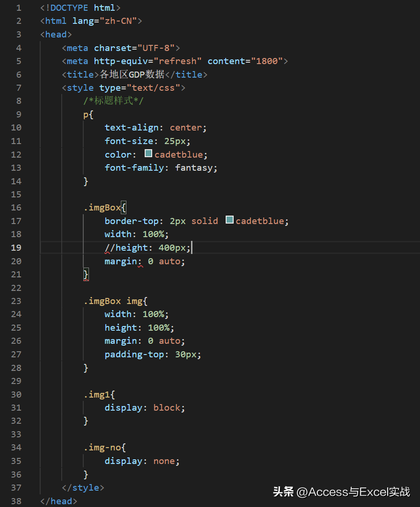Click the comment /*标题样式*/
This screenshot has width=420, height=507.
[x=113, y=101]
